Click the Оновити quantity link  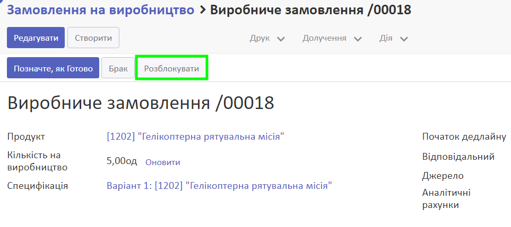click(162, 162)
